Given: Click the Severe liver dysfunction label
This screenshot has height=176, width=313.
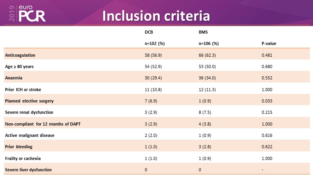Looking at the screenshot, I should 28,169.
